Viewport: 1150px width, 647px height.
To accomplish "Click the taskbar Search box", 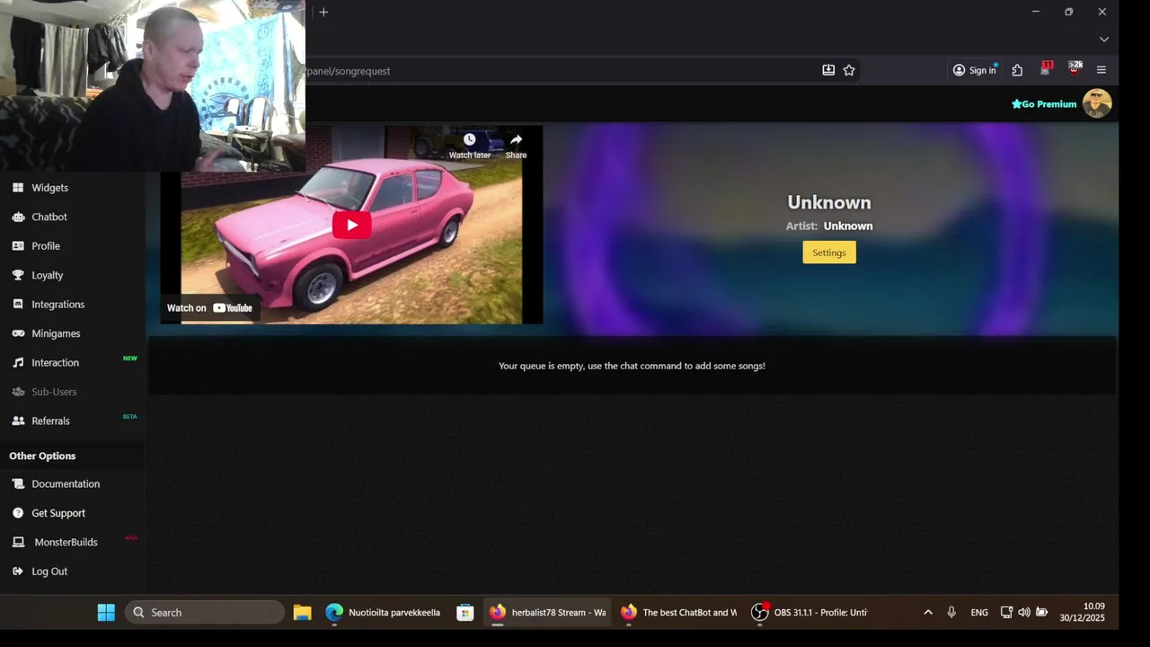I will (204, 613).
